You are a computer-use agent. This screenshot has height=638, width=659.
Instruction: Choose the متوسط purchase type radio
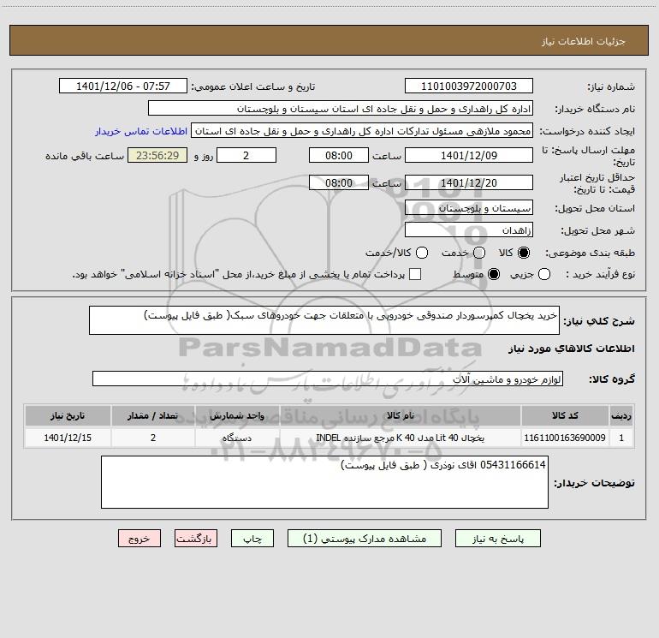[x=494, y=274]
